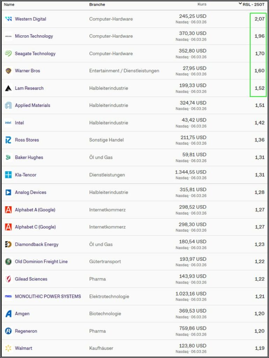Image resolution: width=269 pixels, height=358 pixels.
Task: Open the Micron Technology stock link
Action: click(x=34, y=36)
